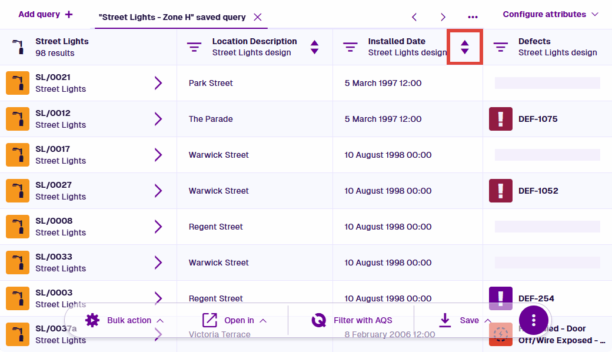Expand the Save options menu
The image size is (612, 352).
tap(465, 320)
